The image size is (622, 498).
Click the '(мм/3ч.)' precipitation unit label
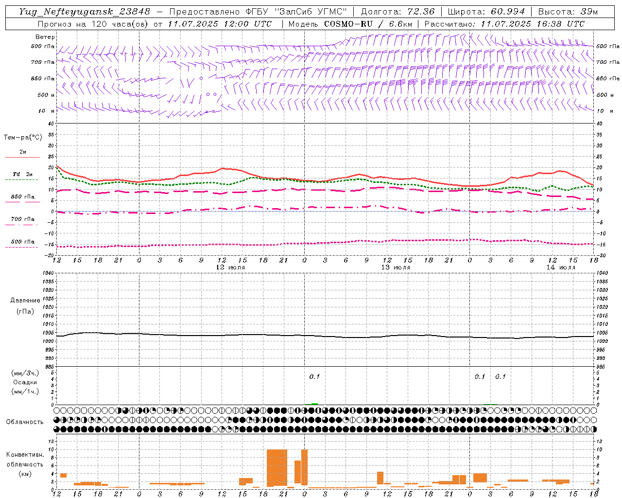click(x=25, y=373)
